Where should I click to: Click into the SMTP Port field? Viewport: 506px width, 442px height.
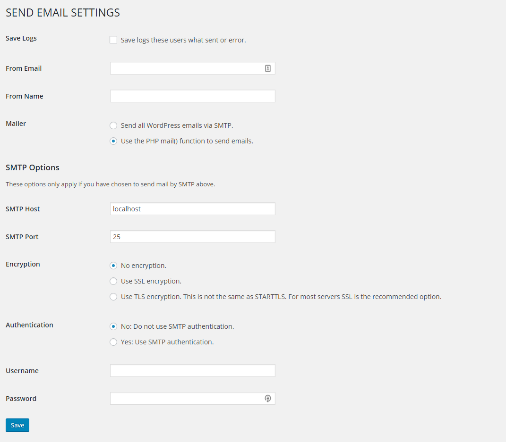coord(193,236)
